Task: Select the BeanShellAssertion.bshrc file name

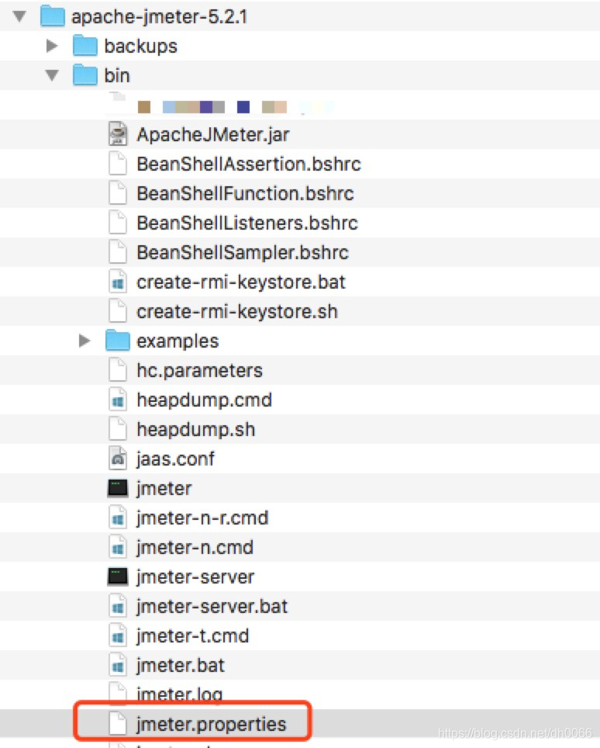Action: (x=249, y=164)
